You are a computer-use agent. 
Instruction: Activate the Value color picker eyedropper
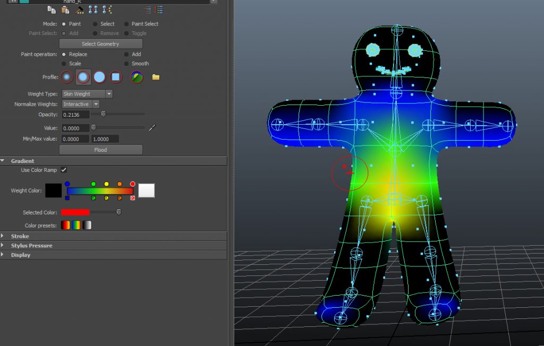point(152,128)
